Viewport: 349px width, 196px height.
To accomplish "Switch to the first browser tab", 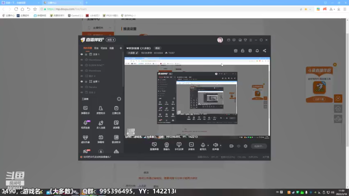I will pos(20,3).
